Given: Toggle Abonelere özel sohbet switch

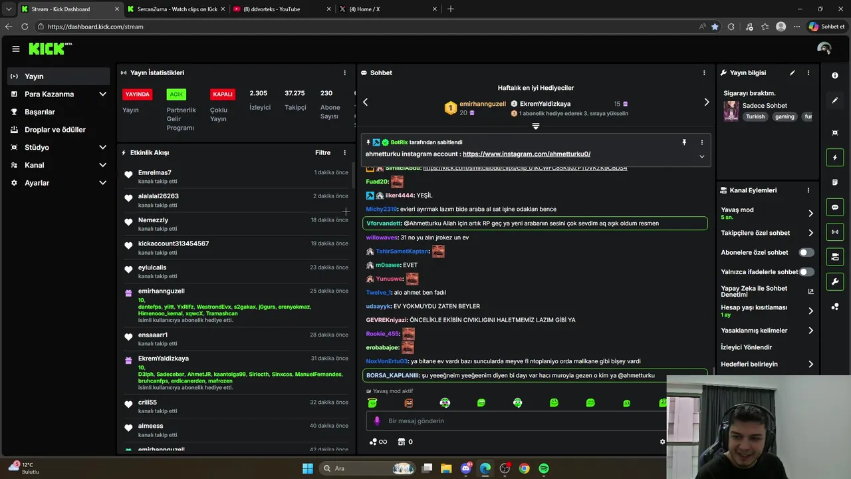Looking at the screenshot, I should click(x=806, y=253).
